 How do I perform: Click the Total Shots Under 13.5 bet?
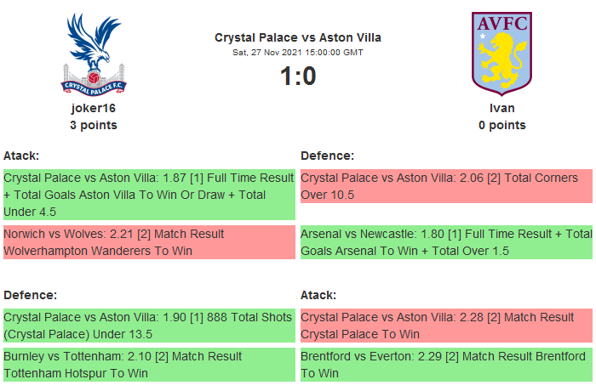tap(149, 326)
